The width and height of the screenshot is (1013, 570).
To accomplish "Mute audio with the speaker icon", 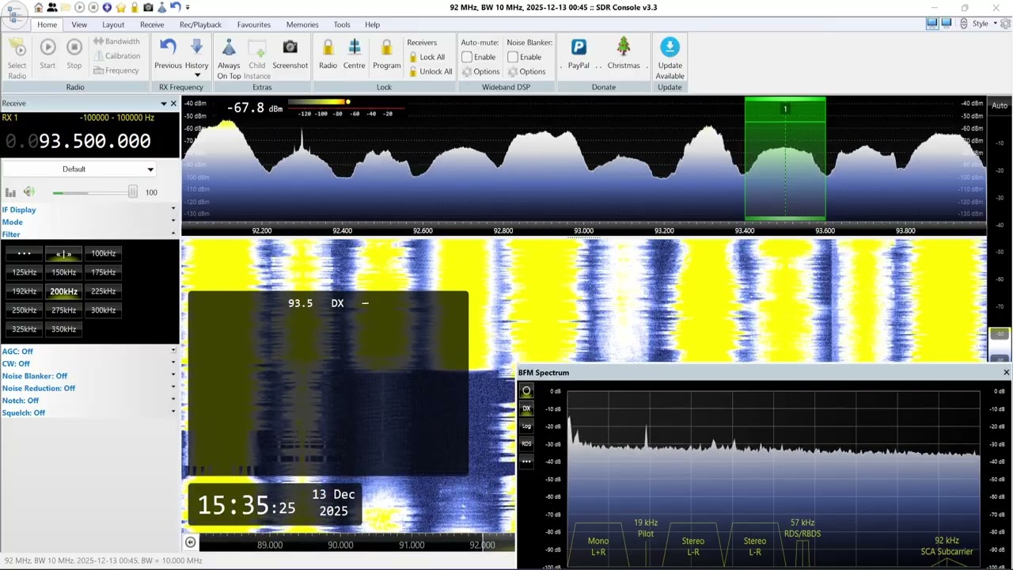I will 29,192.
